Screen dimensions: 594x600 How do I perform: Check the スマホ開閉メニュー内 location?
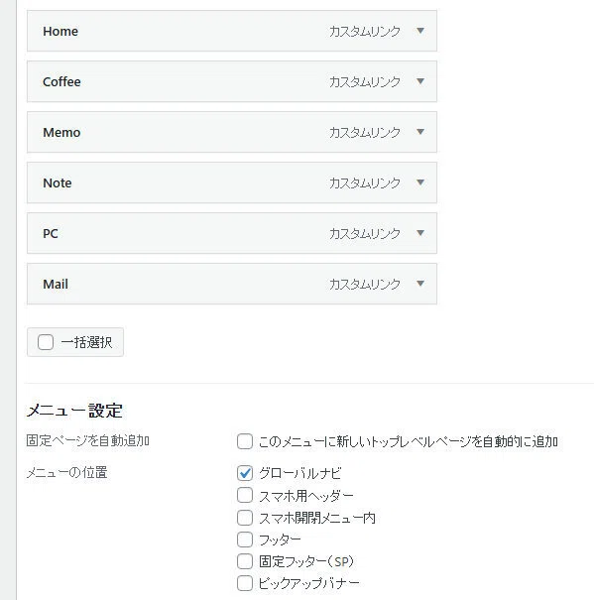point(245,518)
